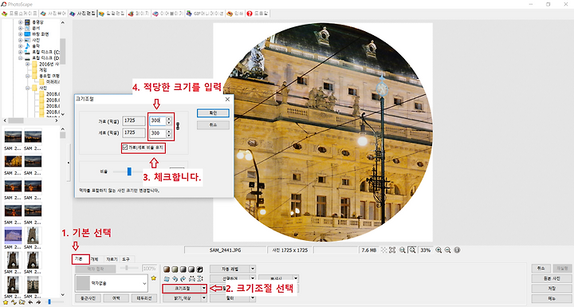This screenshot has width=574, height=307.
Task: Open the 포토스케이프 home tab
Action: coord(19,14)
